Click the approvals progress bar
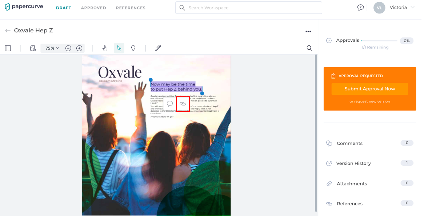Viewport: 424px width, 216px height. click(379, 41)
